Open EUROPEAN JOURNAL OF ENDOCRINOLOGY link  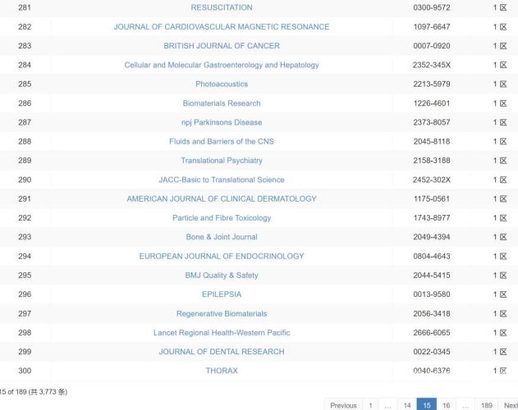pos(222,256)
